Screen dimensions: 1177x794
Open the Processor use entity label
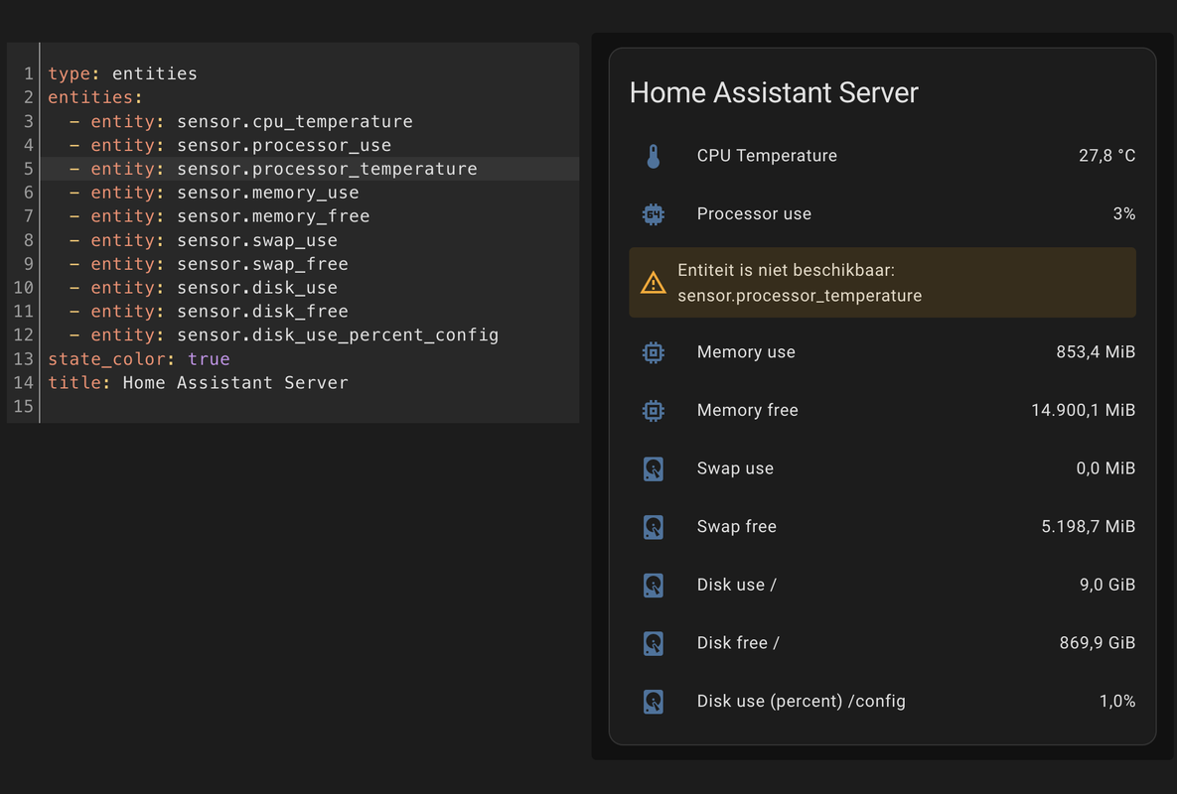754,214
